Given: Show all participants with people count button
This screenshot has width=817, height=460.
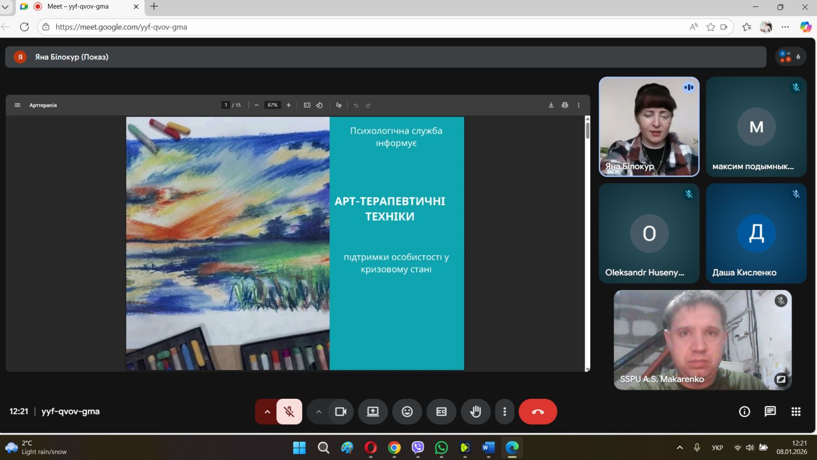Looking at the screenshot, I should click(x=790, y=57).
